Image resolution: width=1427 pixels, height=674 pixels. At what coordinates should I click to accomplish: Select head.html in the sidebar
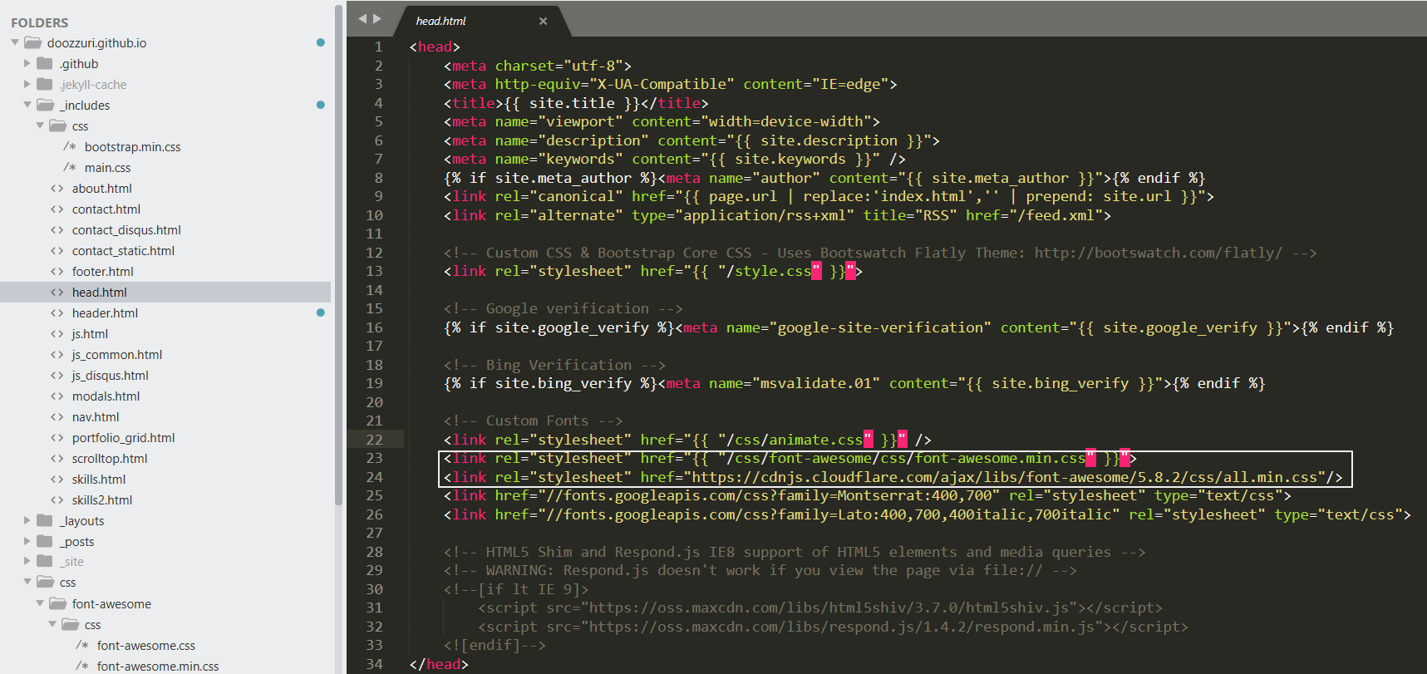coord(99,293)
